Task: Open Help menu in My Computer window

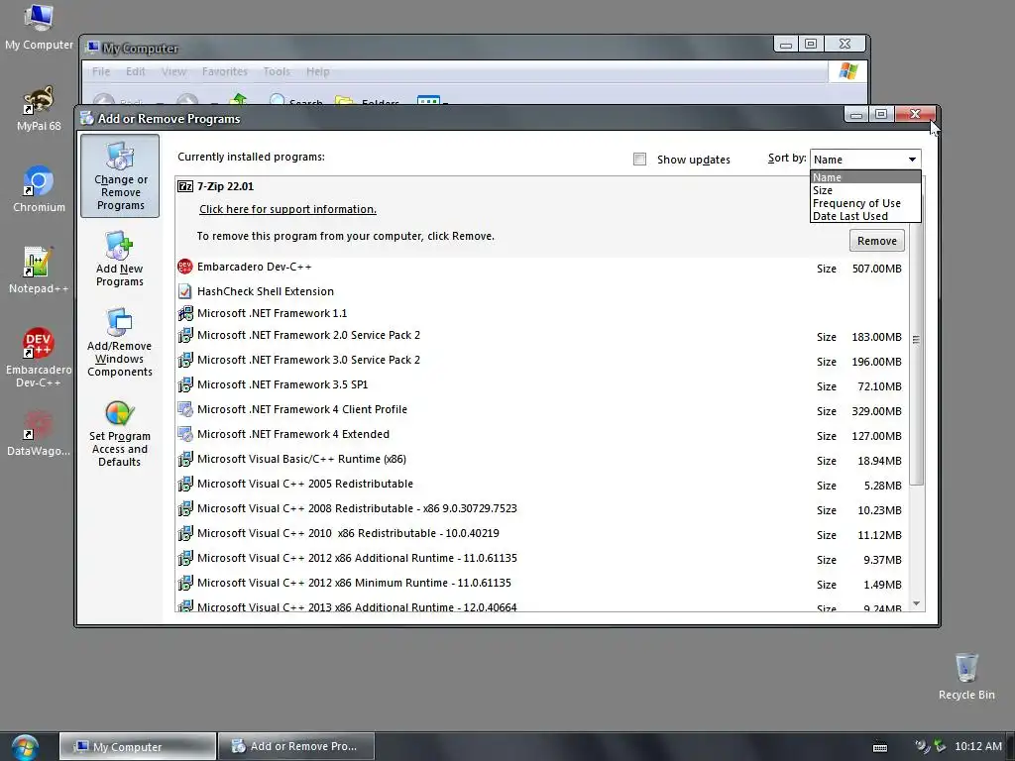Action: point(317,71)
